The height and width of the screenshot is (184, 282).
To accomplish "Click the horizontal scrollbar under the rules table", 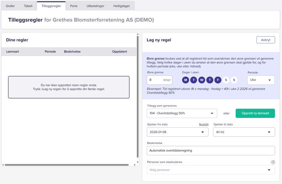I will [x=67, y=165].
